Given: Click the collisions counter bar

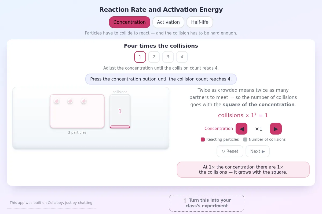Looking at the screenshot, I should pos(120,111).
